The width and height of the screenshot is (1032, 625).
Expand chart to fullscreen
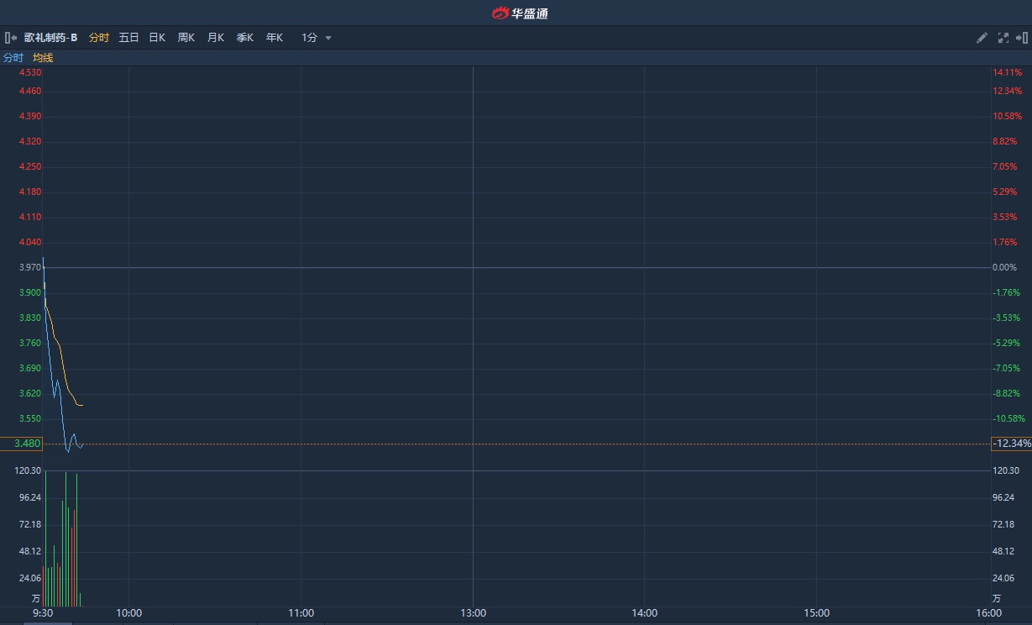tap(1003, 38)
